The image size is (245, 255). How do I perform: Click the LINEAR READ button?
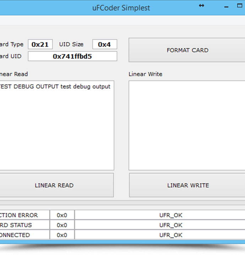[x=56, y=185]
